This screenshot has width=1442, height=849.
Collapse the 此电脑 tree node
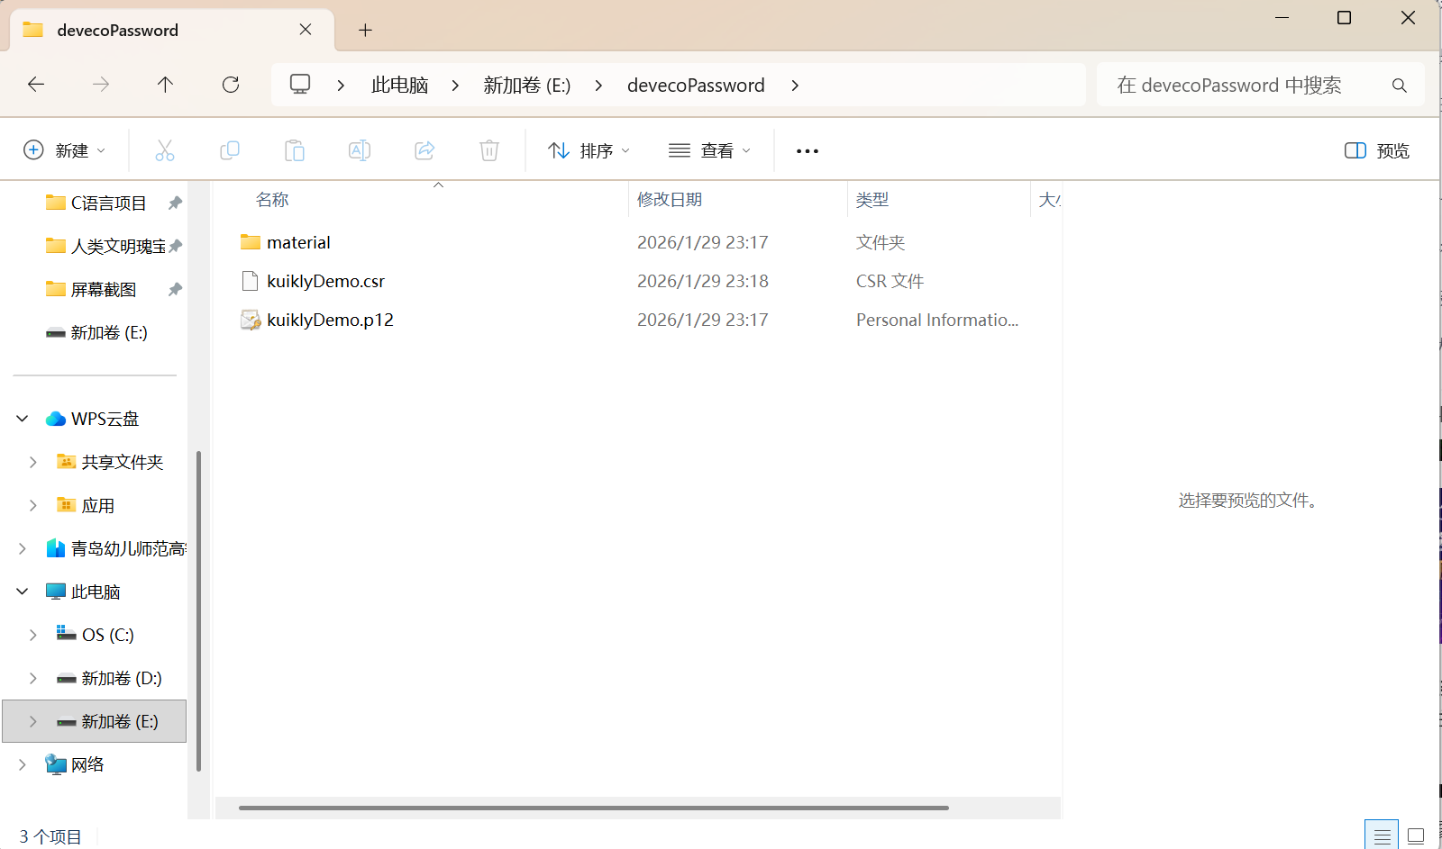tap(23, 592)
